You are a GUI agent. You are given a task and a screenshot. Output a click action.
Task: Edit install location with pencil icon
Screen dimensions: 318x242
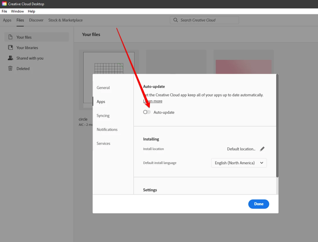coord(262,149)
